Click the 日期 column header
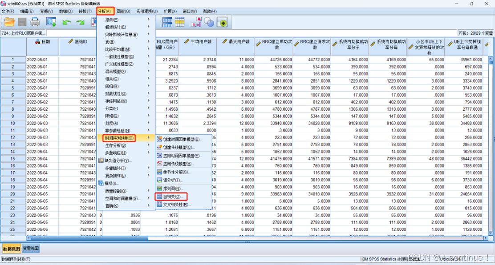This screenshot has width=495, height=265. pyautogui.click(x=42, y=47)
